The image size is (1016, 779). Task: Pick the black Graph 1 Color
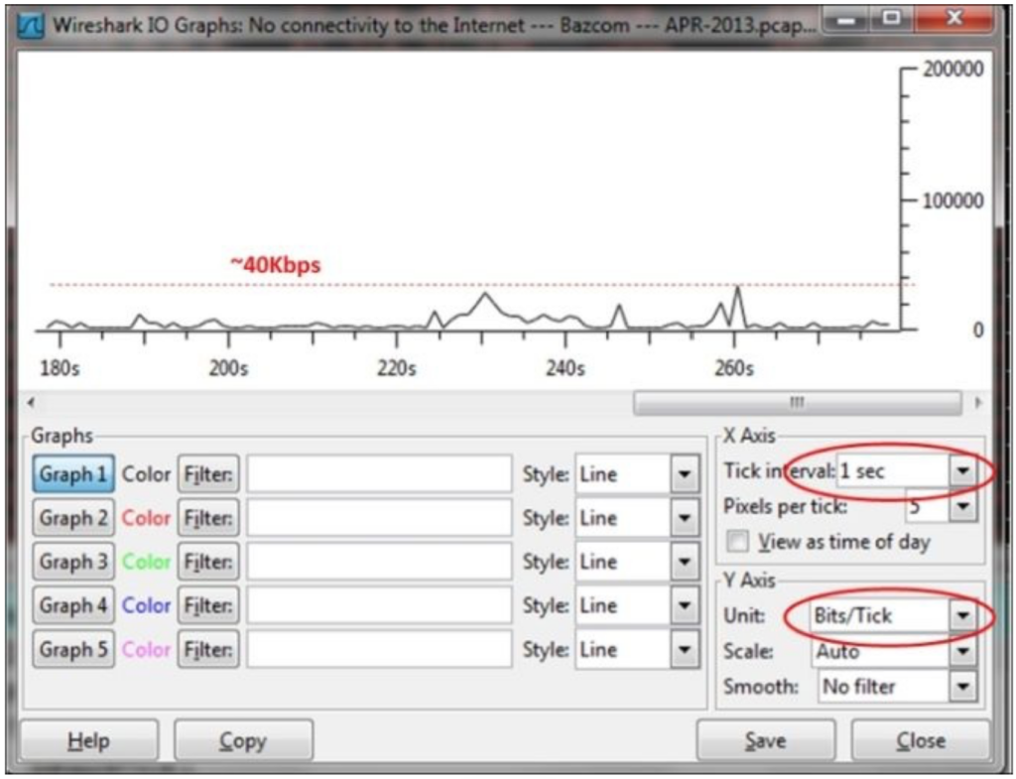[147, 474]
